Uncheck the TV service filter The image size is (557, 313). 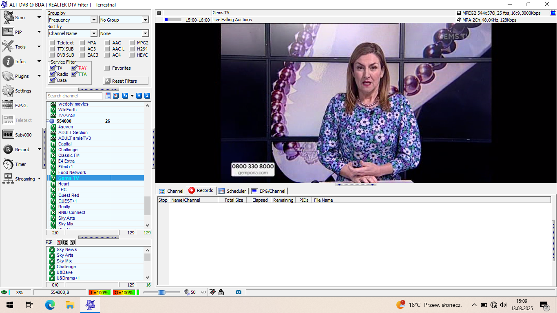53,68
